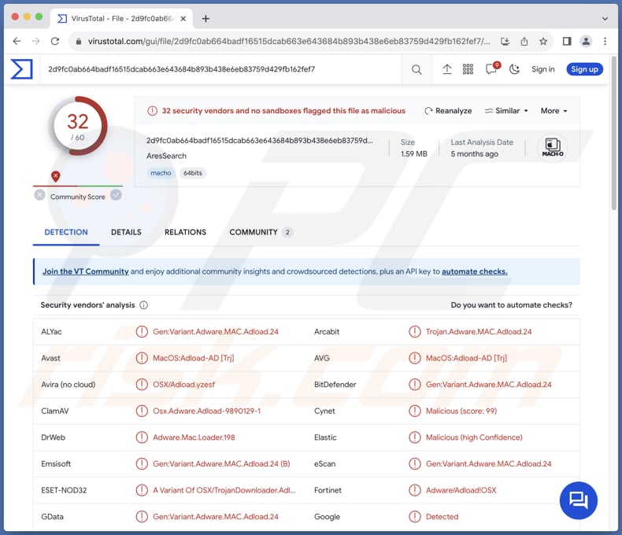Click the Sign in link
The width and height of the screenshot is (622, 535).
coord(543,69)
